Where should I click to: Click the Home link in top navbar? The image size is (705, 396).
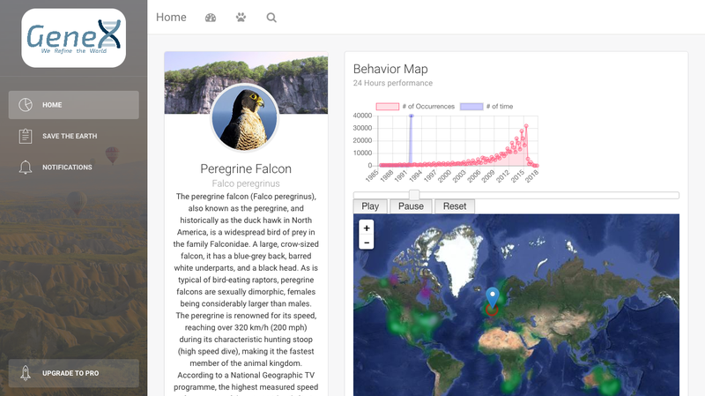coord(171,17)
